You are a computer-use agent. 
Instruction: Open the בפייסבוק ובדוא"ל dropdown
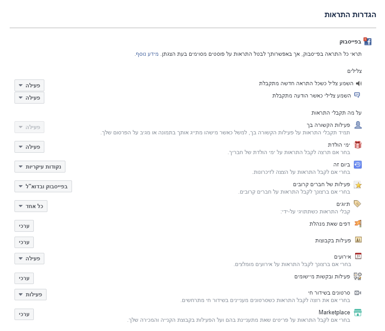pyautogui.click(x=43, y=187)
